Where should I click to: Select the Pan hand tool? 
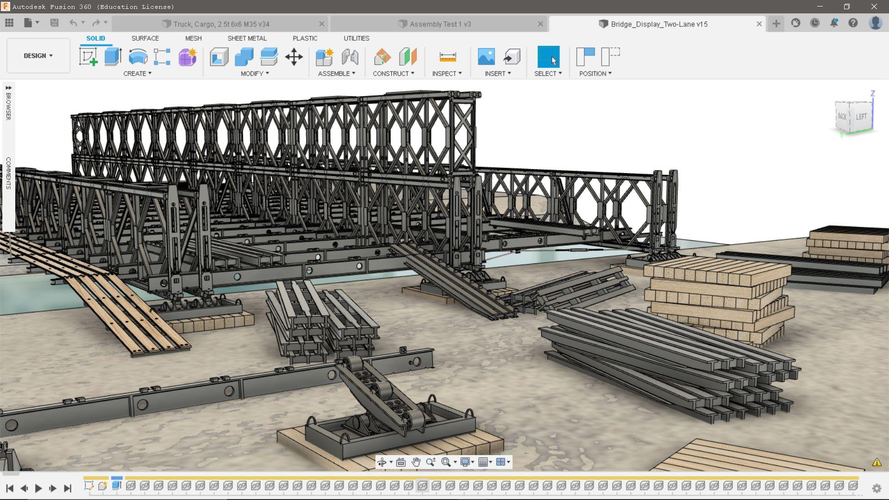[416, 462]
